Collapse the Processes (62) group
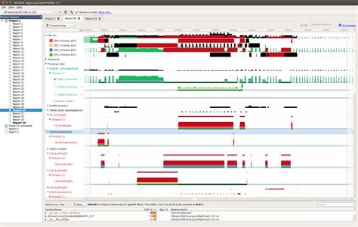 click(46, 64)
